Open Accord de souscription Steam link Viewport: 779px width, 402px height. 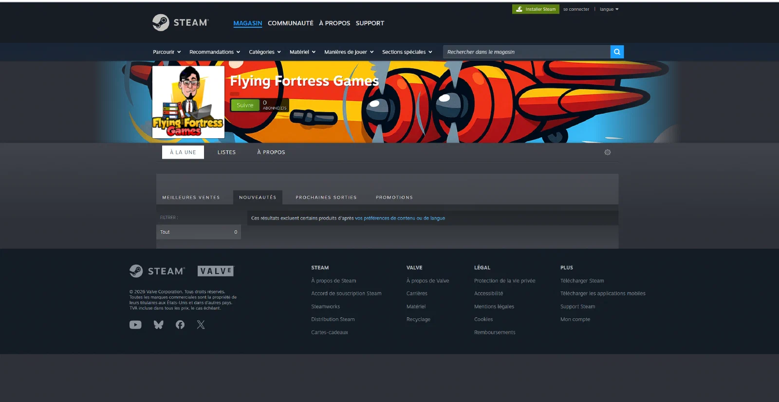coord(346,293)
